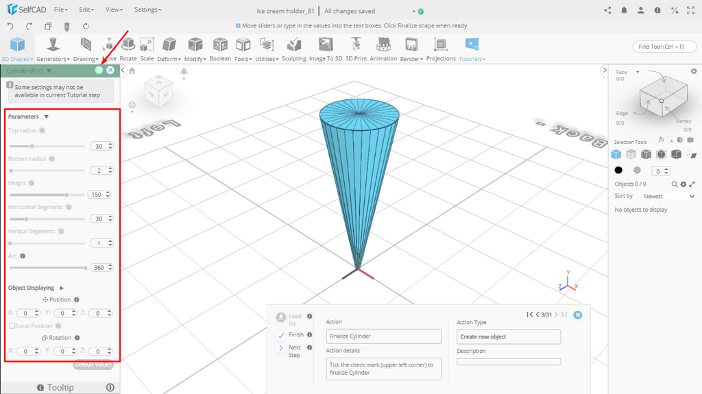Enable the blue cube selection mode
702x394 pixels.
pyautogui.click(x=616, y=154)
